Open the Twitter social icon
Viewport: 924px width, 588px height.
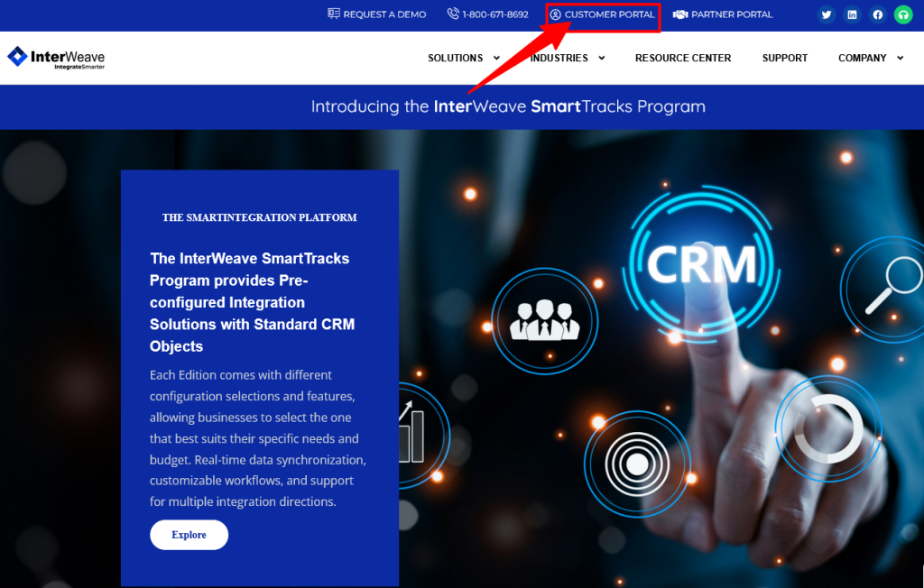click(827, 14)
